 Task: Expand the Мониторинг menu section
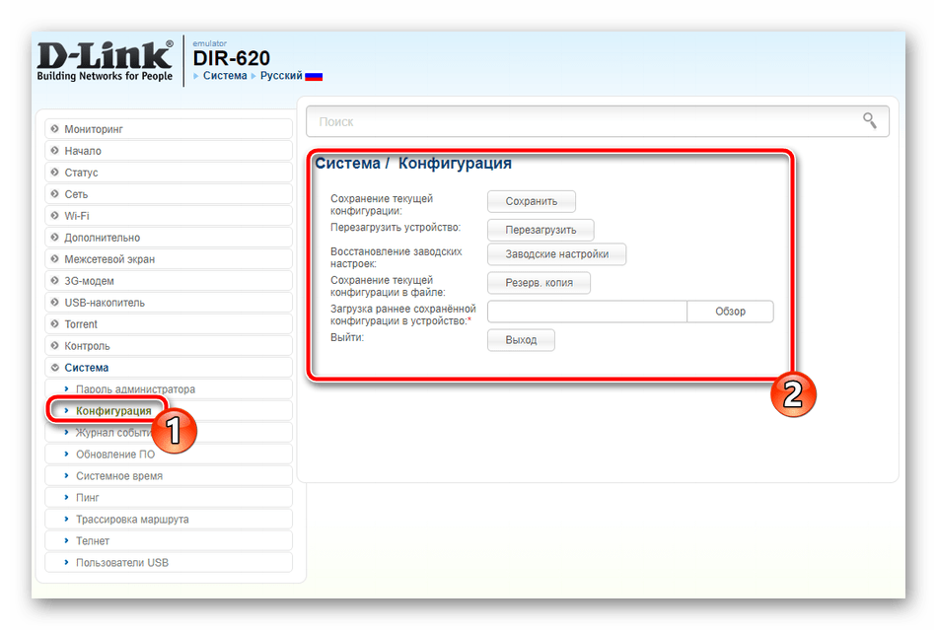pos(169,129)
